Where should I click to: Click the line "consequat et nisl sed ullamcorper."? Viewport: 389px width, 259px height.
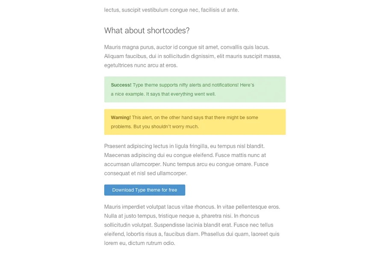(146, 173)
